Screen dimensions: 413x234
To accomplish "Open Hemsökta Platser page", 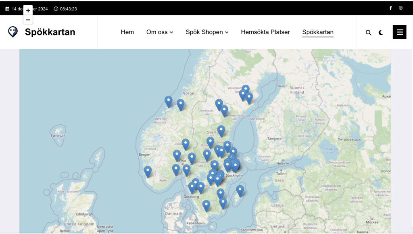I will 265,32.
